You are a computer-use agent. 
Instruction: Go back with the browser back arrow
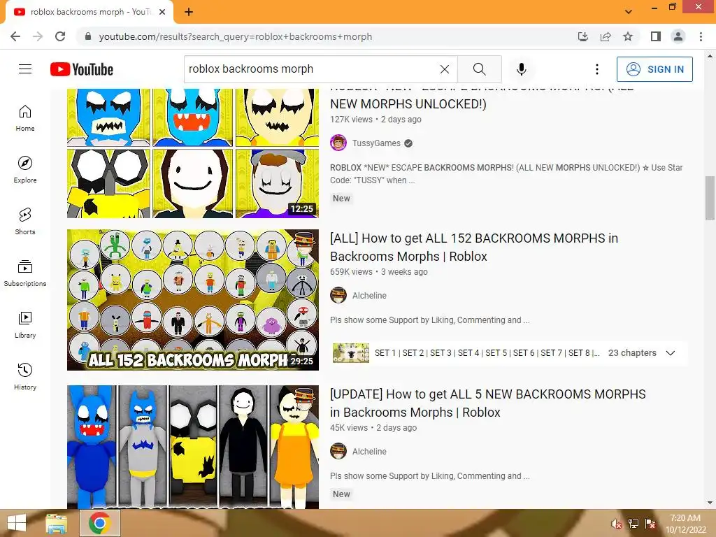point(15,36)
